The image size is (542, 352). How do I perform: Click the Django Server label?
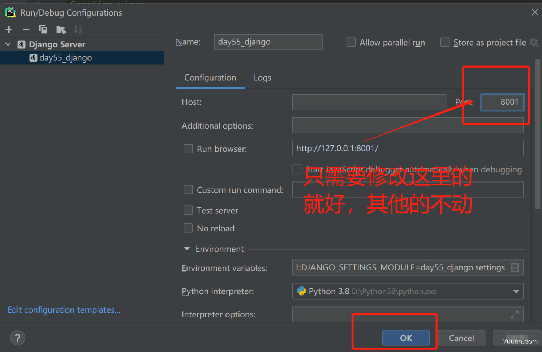click(x=57, y=44)
